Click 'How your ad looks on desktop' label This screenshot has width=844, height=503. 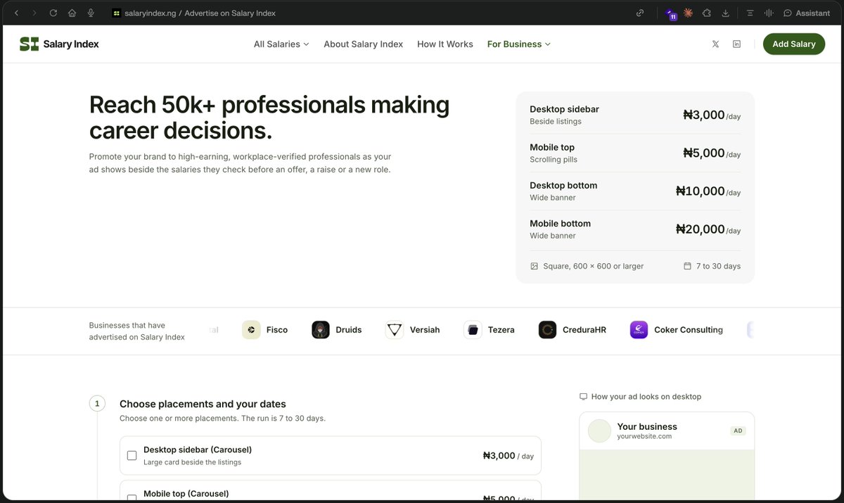click(x=646, y=397)
